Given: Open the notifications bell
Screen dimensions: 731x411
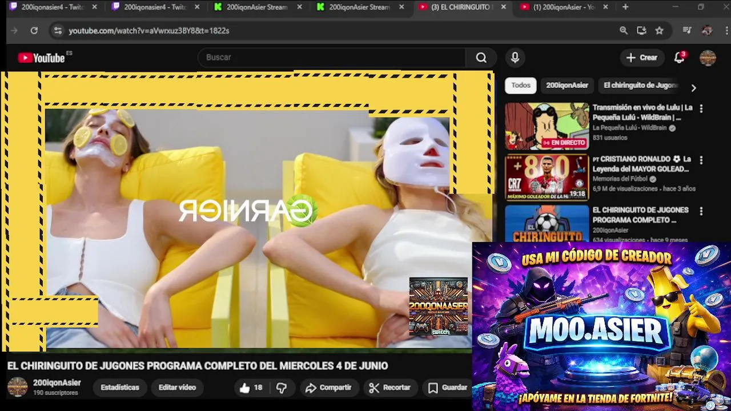Looking at the screenshot, I should pos(680,58).
